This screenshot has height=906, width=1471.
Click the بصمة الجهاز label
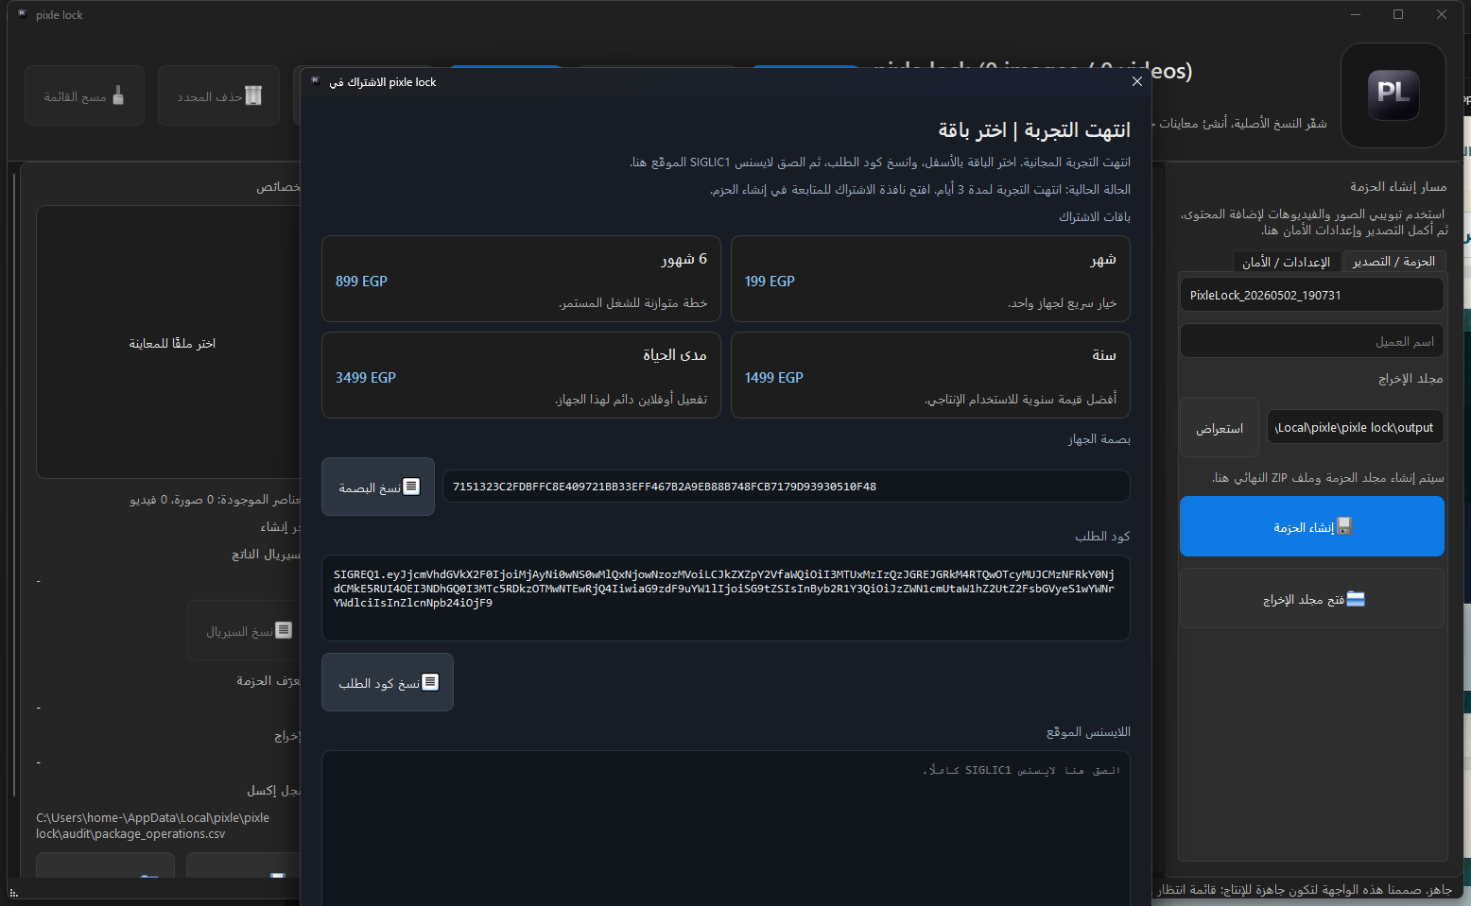(x=1099, y=438)
